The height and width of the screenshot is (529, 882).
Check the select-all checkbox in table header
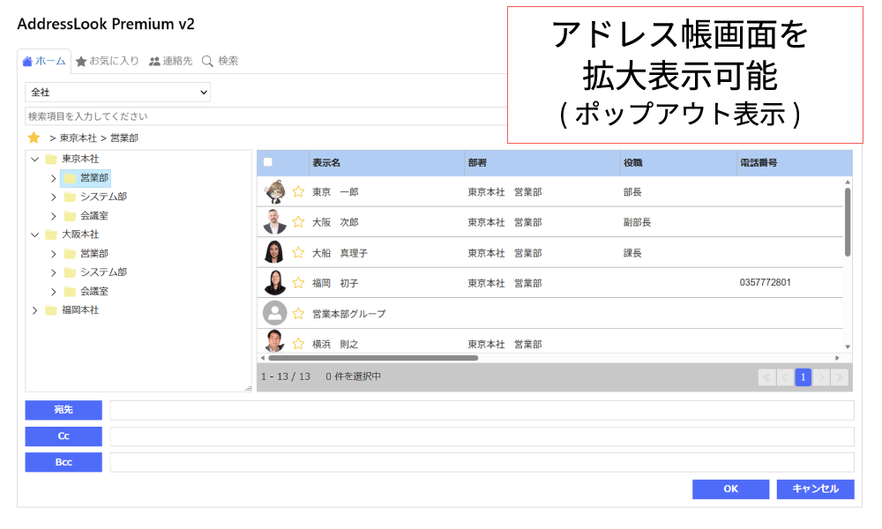(268, 162)
